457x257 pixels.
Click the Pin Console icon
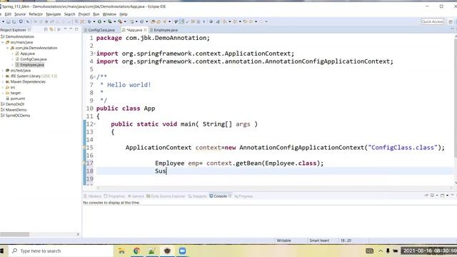pos(426,195)
